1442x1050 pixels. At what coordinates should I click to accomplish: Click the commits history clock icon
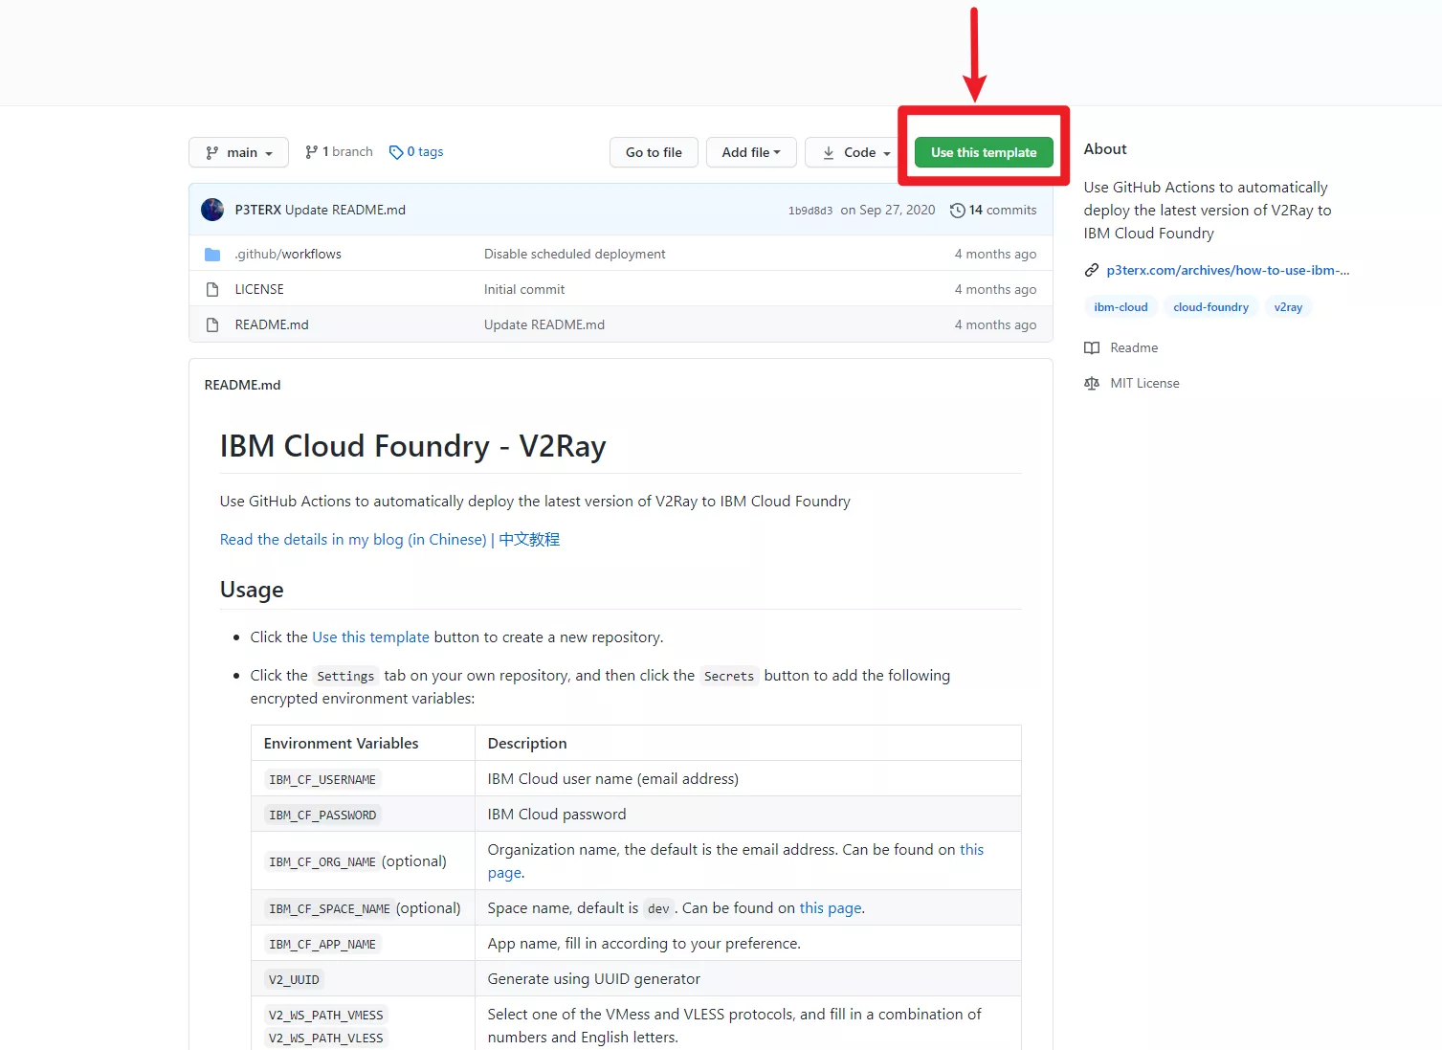tap(957, 210)
